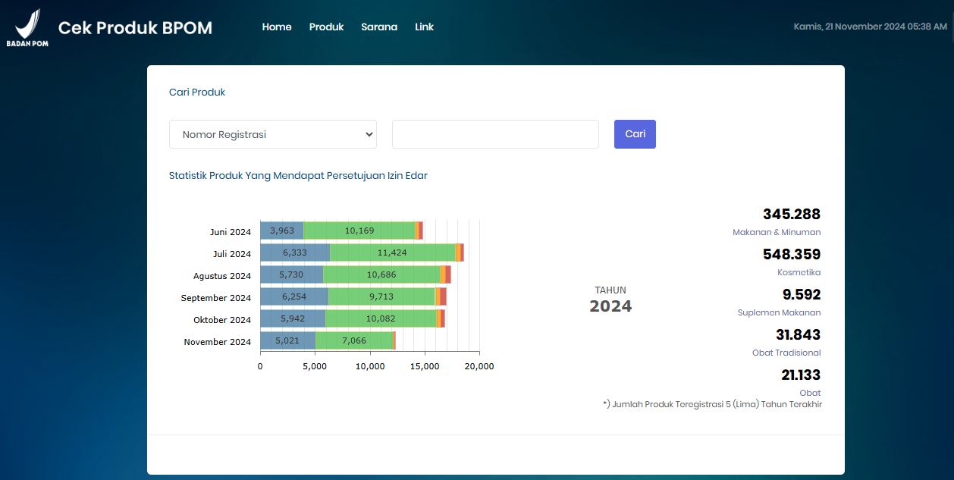Click the Suplemen Makanan statistic label
Image resolution: width=954 pixels, height=480 pixels.
click(779, 312)
